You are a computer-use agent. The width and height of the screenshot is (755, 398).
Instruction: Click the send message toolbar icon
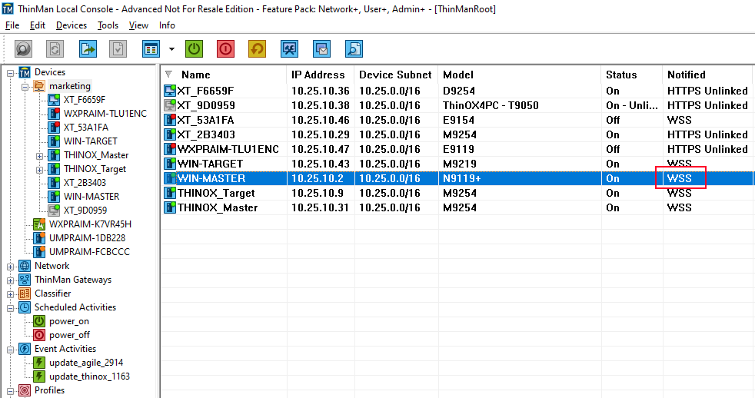pos(321,48)
